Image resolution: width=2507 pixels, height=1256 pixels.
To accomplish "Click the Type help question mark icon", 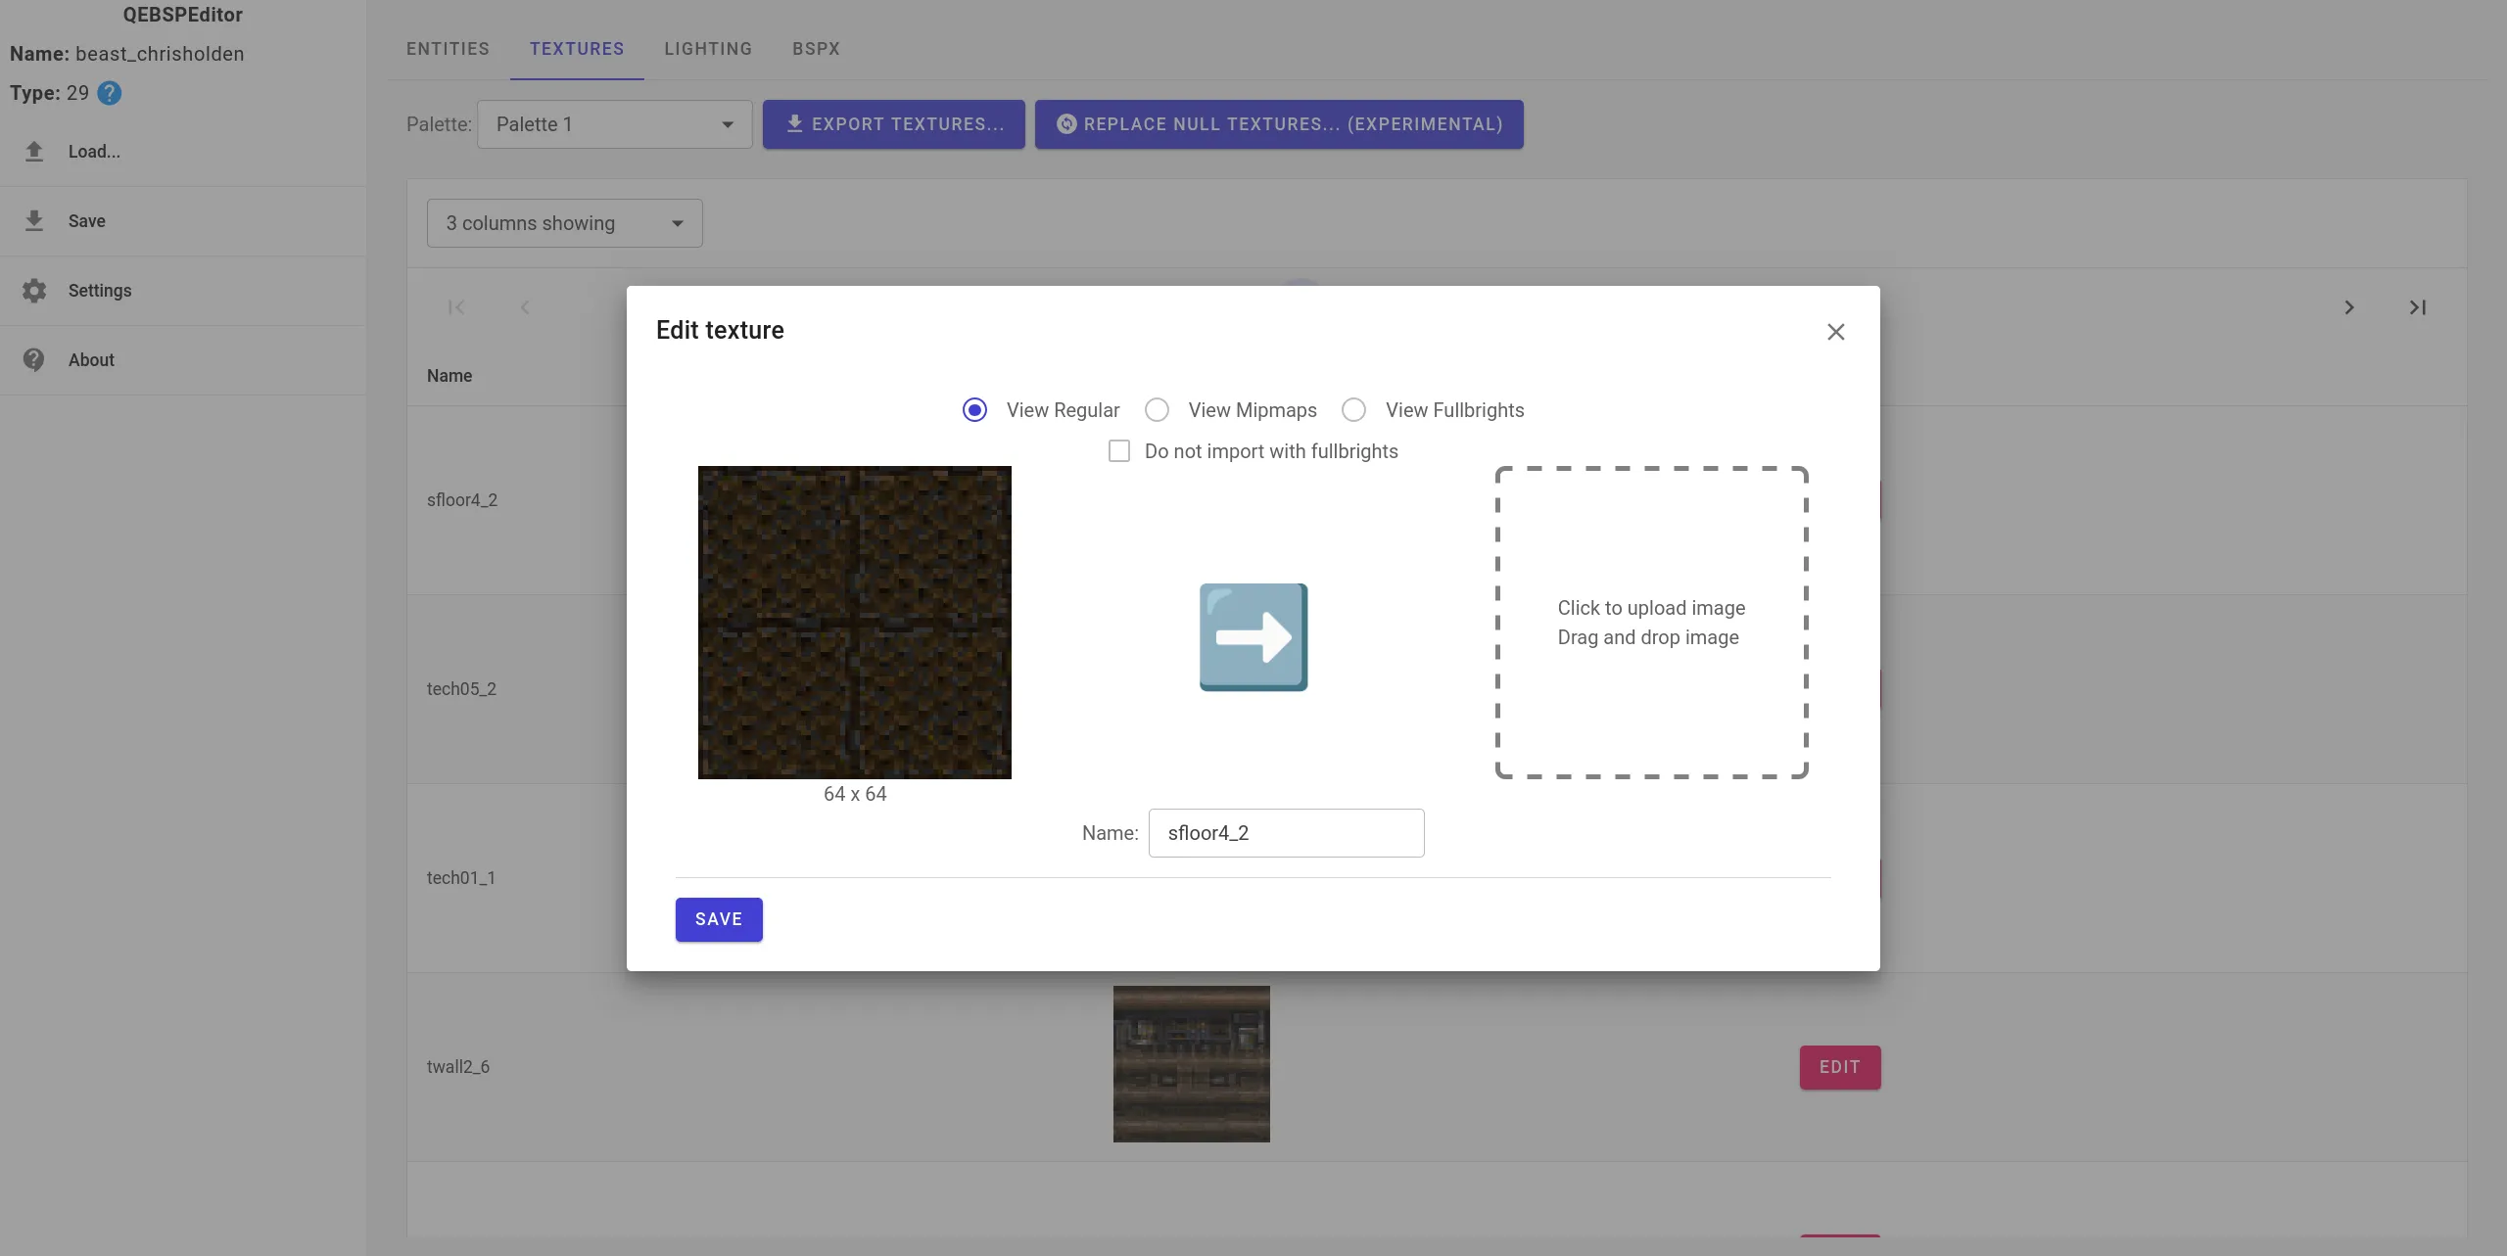I will click(x=110, y=93).
